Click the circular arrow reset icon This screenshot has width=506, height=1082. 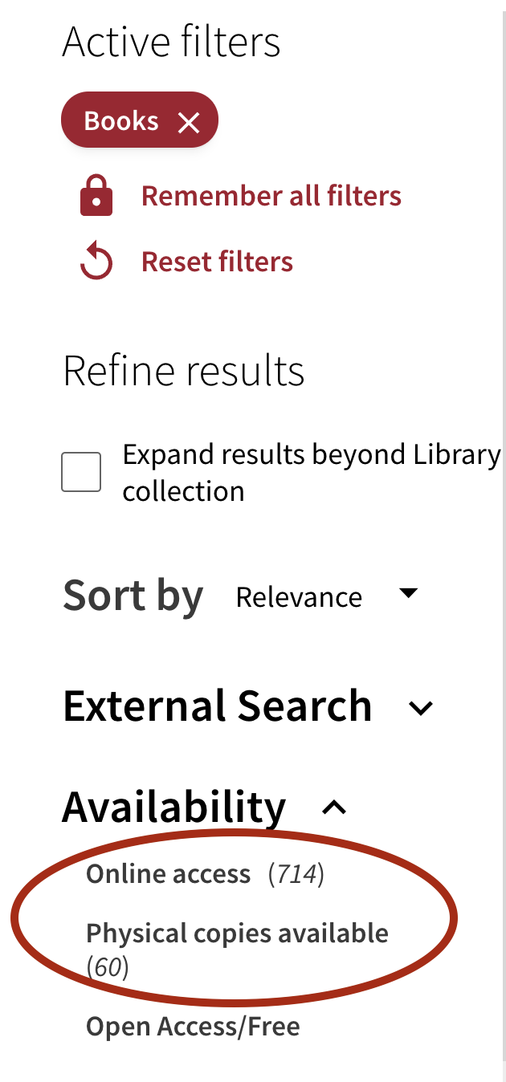coord(96,262)
